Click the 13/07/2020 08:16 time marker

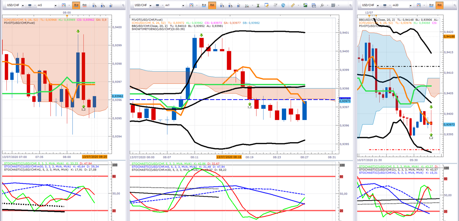pyautogui.click(x=229, y=157)
